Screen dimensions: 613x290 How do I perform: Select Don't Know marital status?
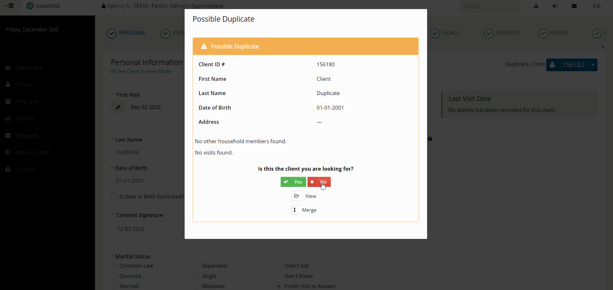coord(279,276)
